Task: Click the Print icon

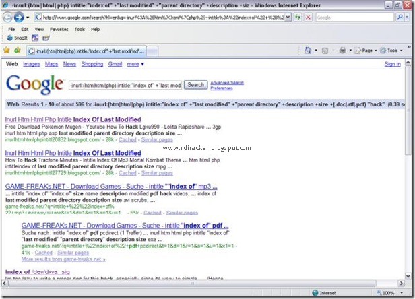Action: 342,51
